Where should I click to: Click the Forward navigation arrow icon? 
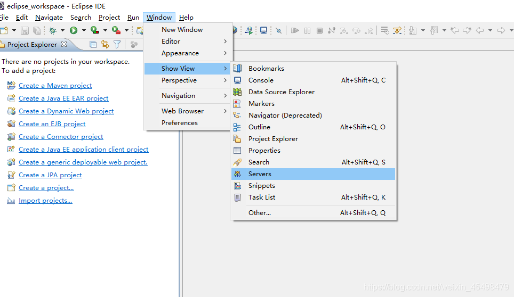501,30
